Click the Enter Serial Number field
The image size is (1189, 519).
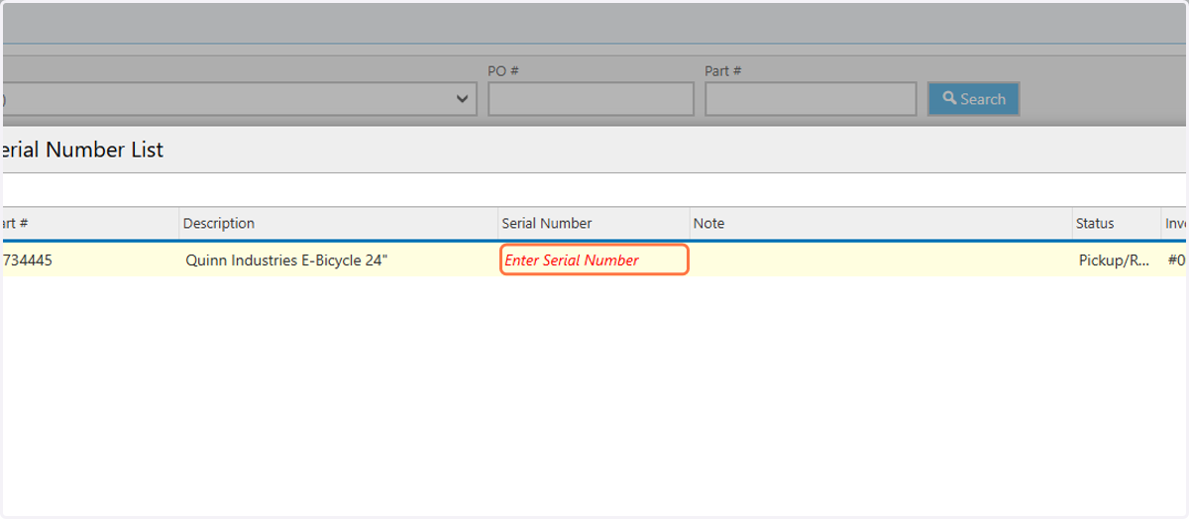(x=594, y=259)
